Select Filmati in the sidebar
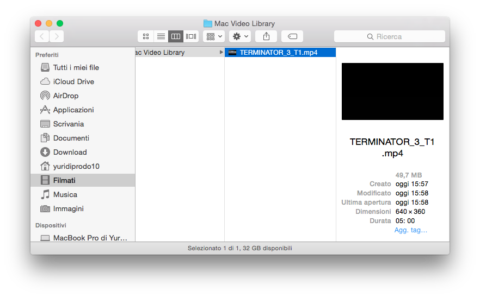The width and height of the screenshot is (480, 298). (83, 180)
